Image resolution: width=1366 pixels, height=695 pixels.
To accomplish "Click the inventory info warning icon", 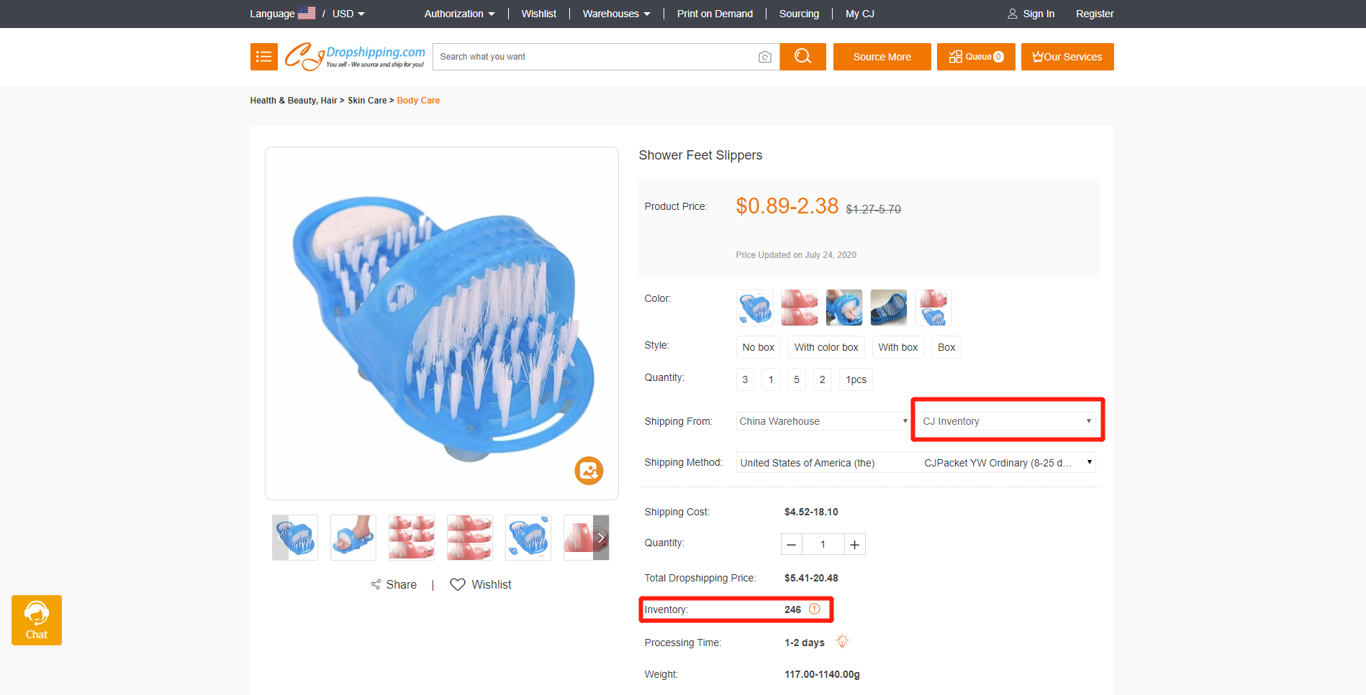I will point(815,609).
